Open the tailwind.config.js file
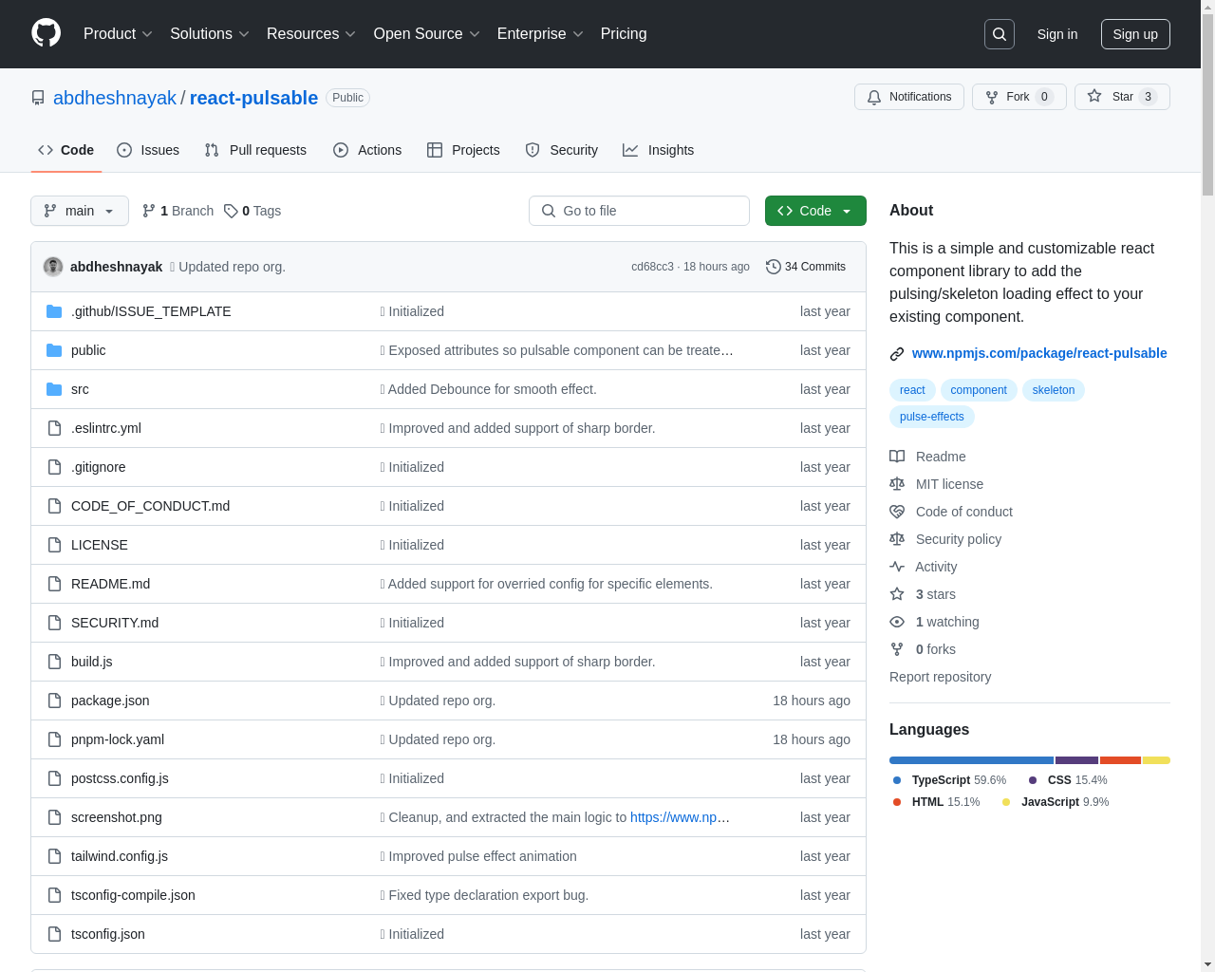 point(120,856)
